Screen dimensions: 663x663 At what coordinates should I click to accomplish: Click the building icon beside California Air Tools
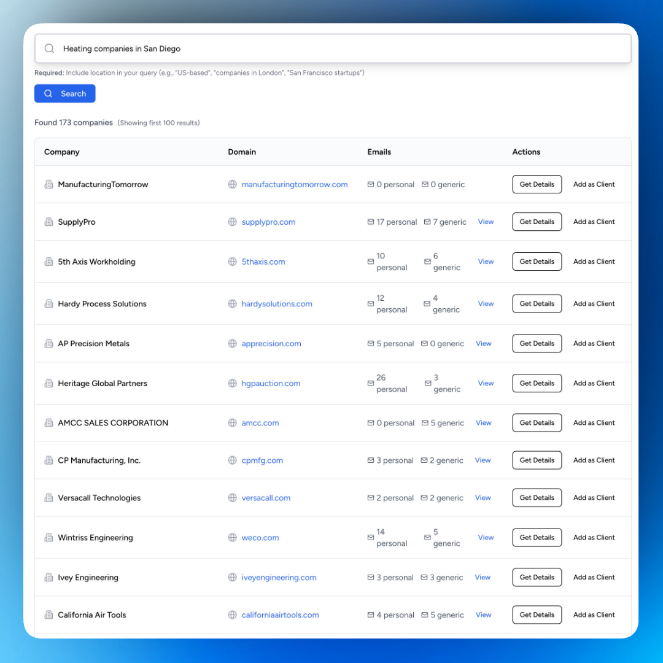49,615
